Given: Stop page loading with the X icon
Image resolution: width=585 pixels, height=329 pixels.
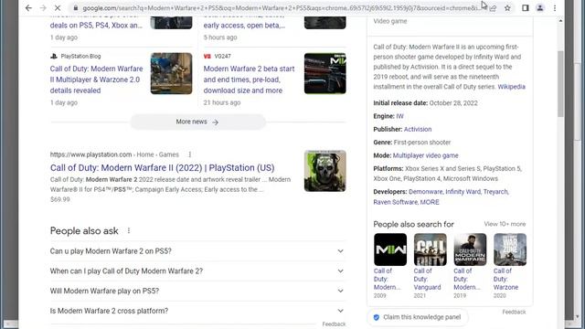Looking at the screenshot, I should pyautogui.click(x=58, y=8).
